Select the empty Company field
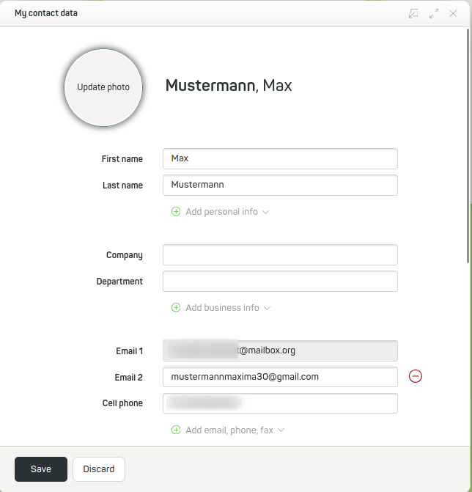 click(280, 255)
